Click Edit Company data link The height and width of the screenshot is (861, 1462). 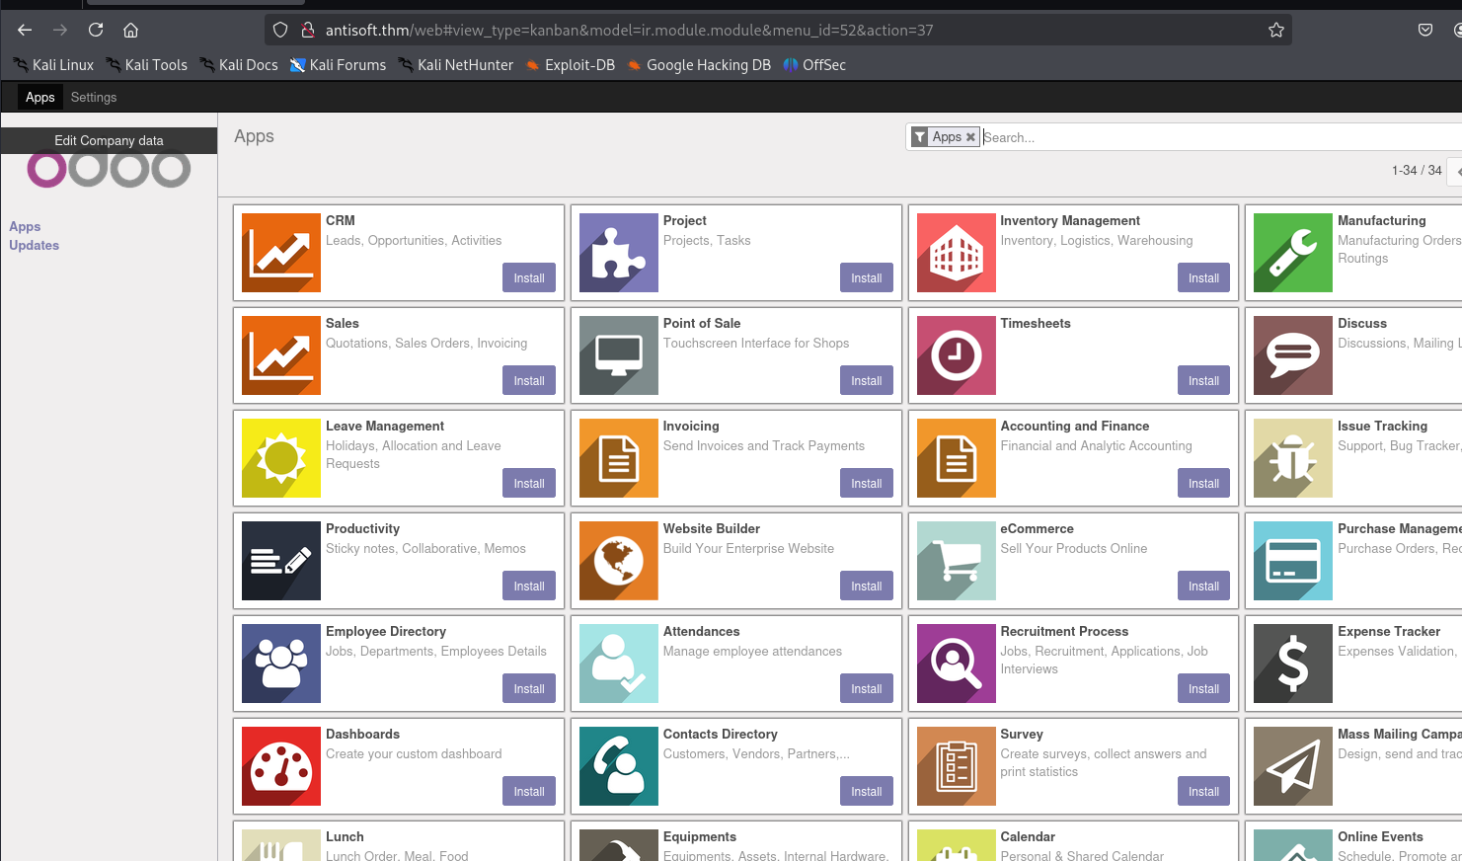pyautogui.click(x=109, y=140)
